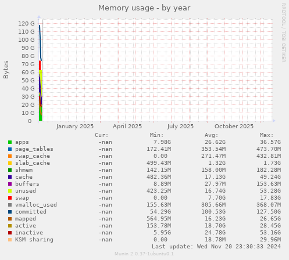Click the 'January 2025' x-axis label
This screenshot has height=260, width=289.
pos(75,127)
